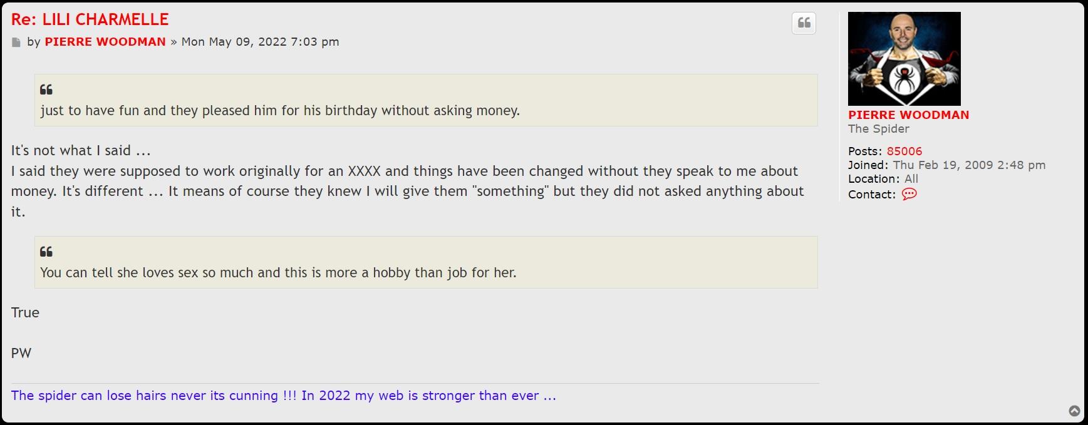Image resolution: width=1088 pixels, height=425 pixels.
Task: Click the post date Mon May 09, 2022
Action: 260,42
